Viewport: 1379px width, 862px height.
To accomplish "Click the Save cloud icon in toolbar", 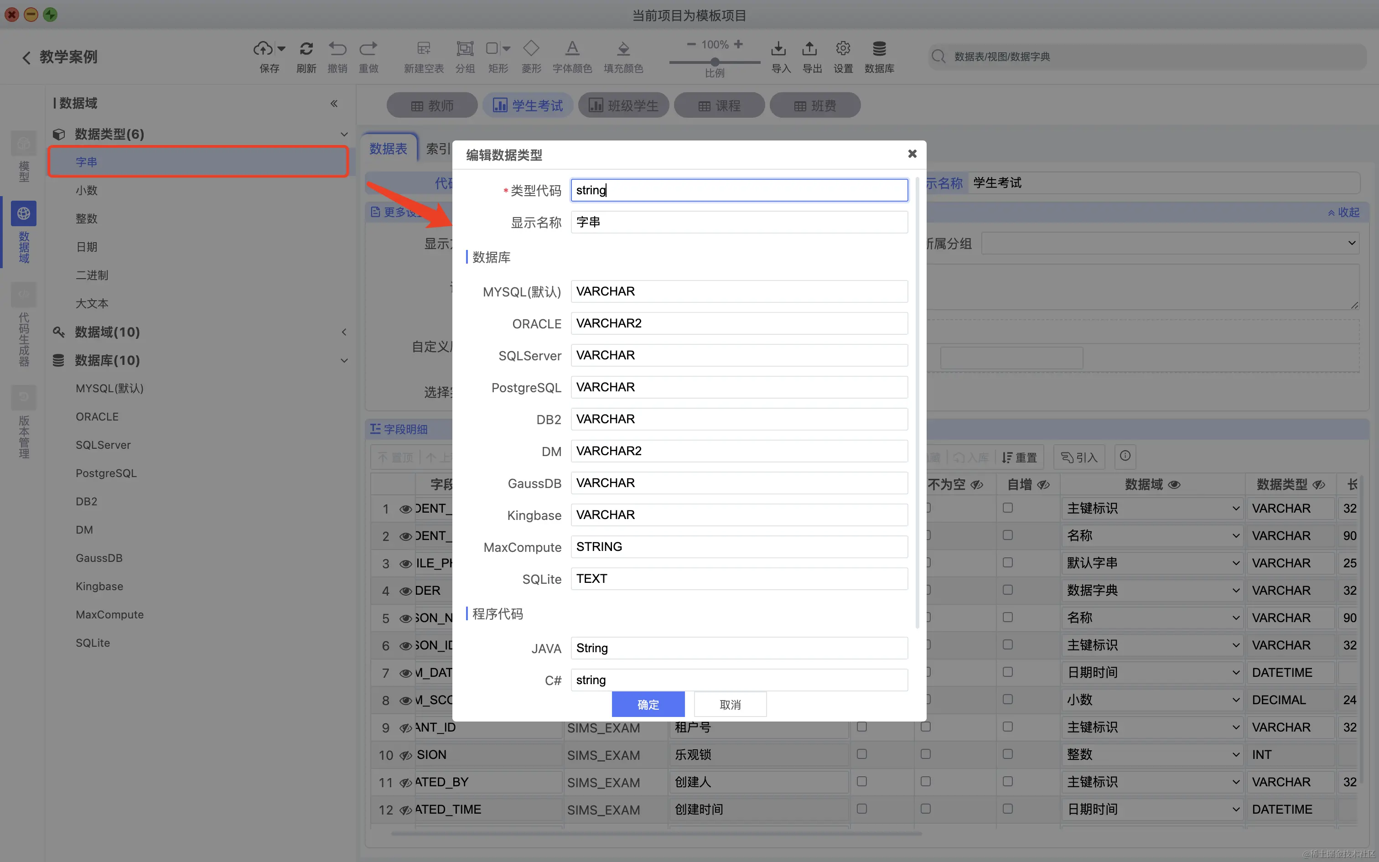I will point(263,49).
